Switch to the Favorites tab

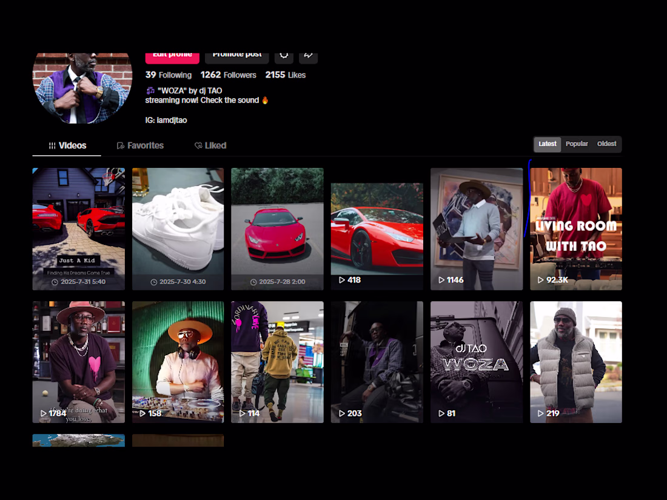tap(141, 145)
